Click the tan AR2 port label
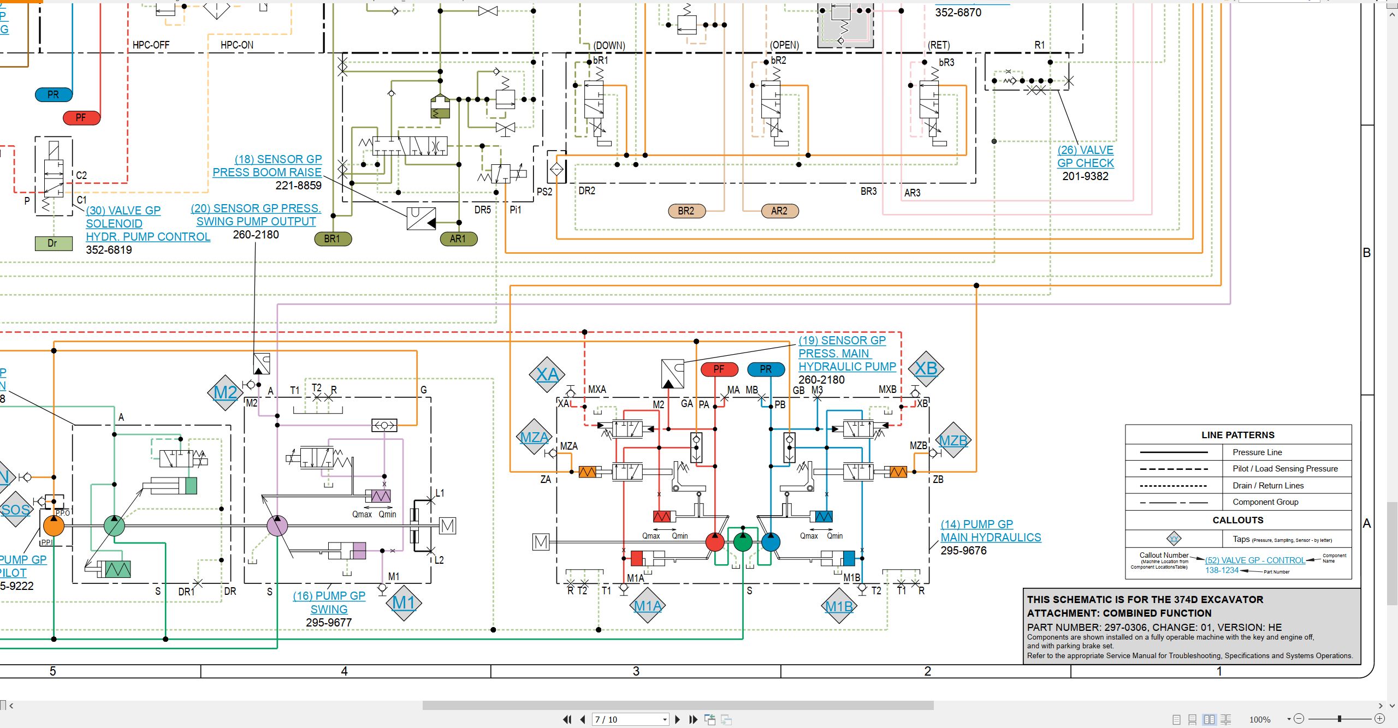This screenshot has height=728, width=1398. click(x=780, y=211)
